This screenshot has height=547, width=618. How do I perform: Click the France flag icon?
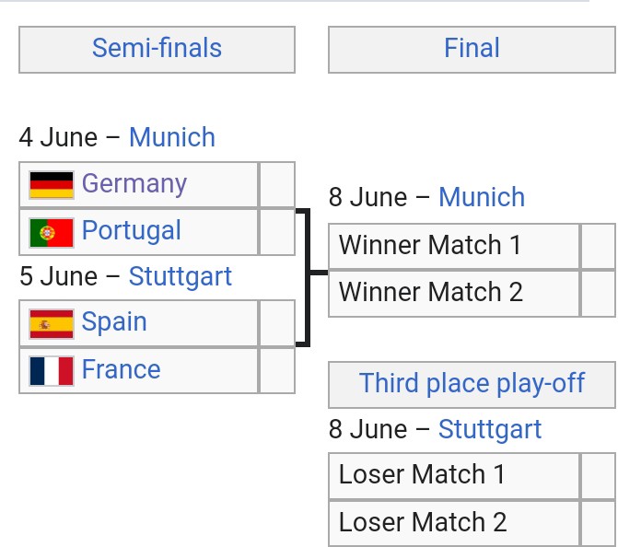coord(52,371)
